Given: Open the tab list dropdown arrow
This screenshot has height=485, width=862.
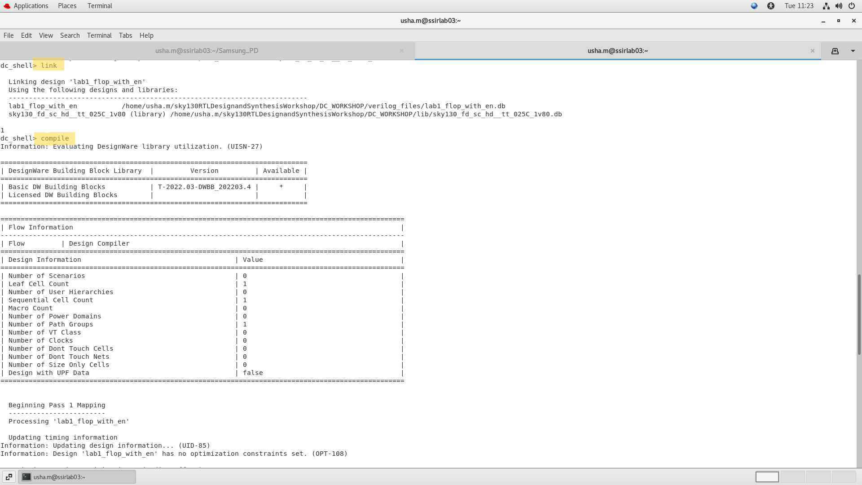Looking at the screenshot, I should [x=853, y=51].
